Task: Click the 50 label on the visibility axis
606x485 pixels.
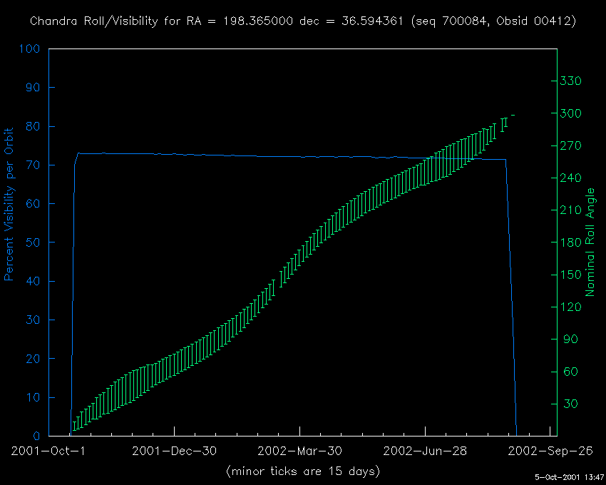Action: coord(33,242)
